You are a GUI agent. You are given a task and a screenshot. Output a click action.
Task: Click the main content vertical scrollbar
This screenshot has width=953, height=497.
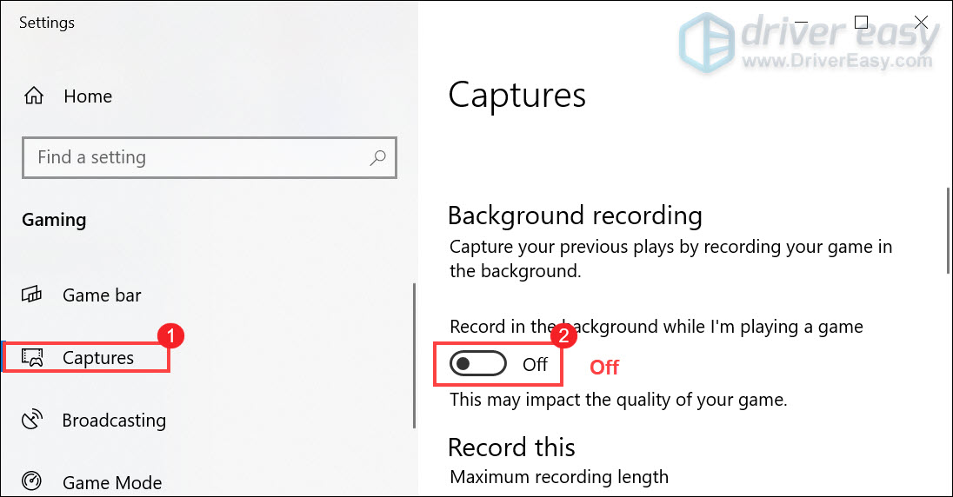[x=948, y=231]
